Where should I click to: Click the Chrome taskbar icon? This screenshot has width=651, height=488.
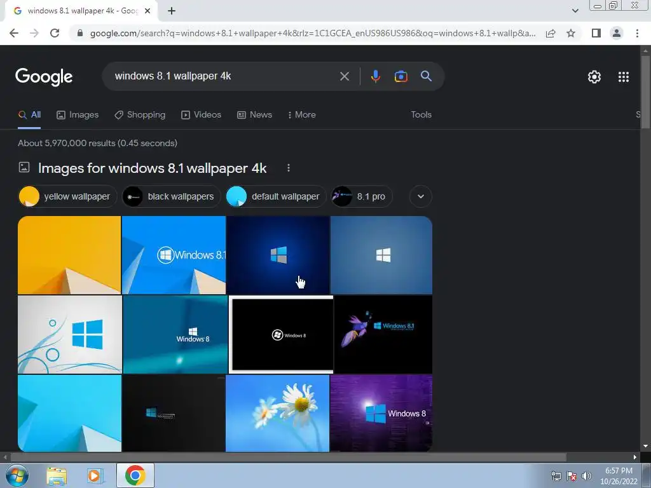(135, 475)
